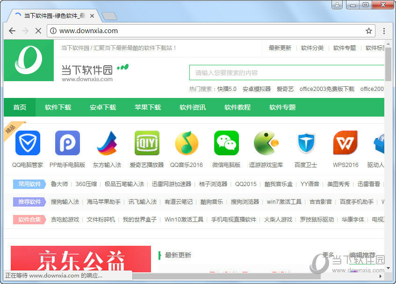
Task: Open 美图秀秀 link
Action: tap(338, 184)
